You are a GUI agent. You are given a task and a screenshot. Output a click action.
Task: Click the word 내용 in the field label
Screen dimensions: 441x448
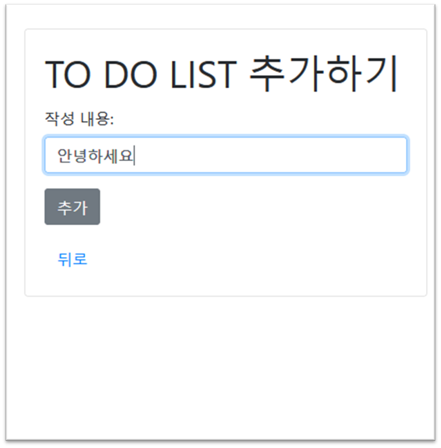click(x=95, y=118)
